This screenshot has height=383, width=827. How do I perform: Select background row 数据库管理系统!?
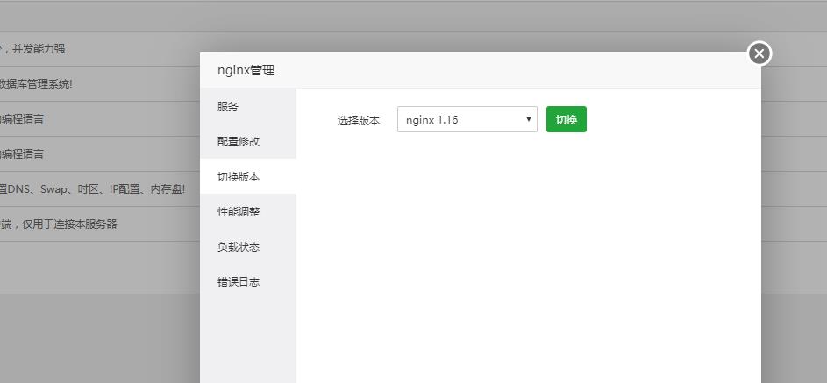point(100,84)
